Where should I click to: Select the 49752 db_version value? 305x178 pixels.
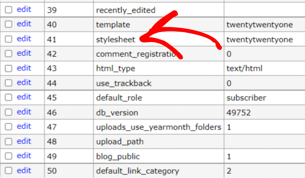pyautogui.click(x=239, y=113)
